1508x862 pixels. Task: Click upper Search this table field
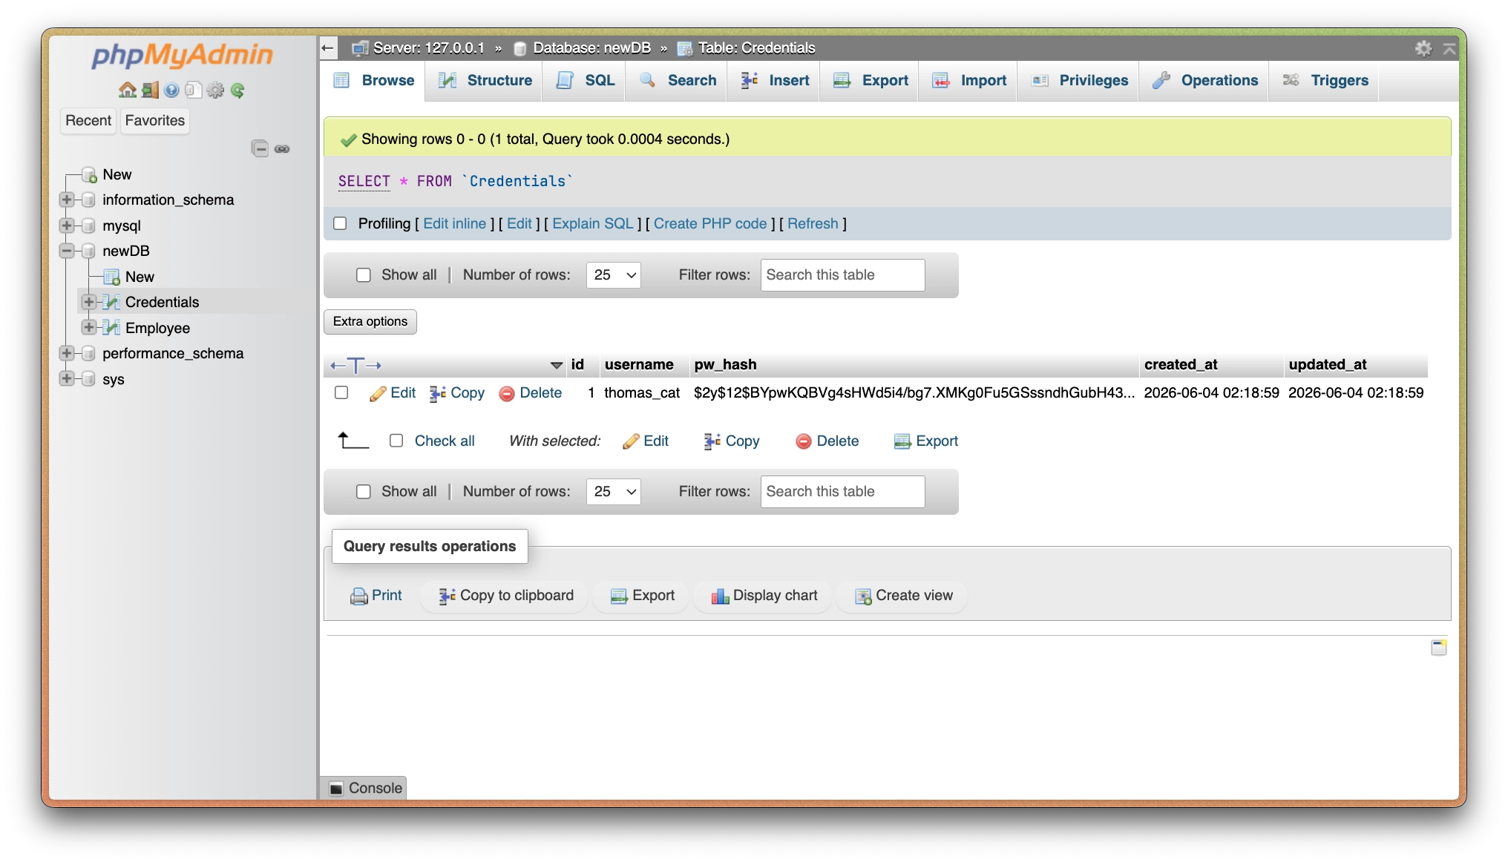pos(842,275)
